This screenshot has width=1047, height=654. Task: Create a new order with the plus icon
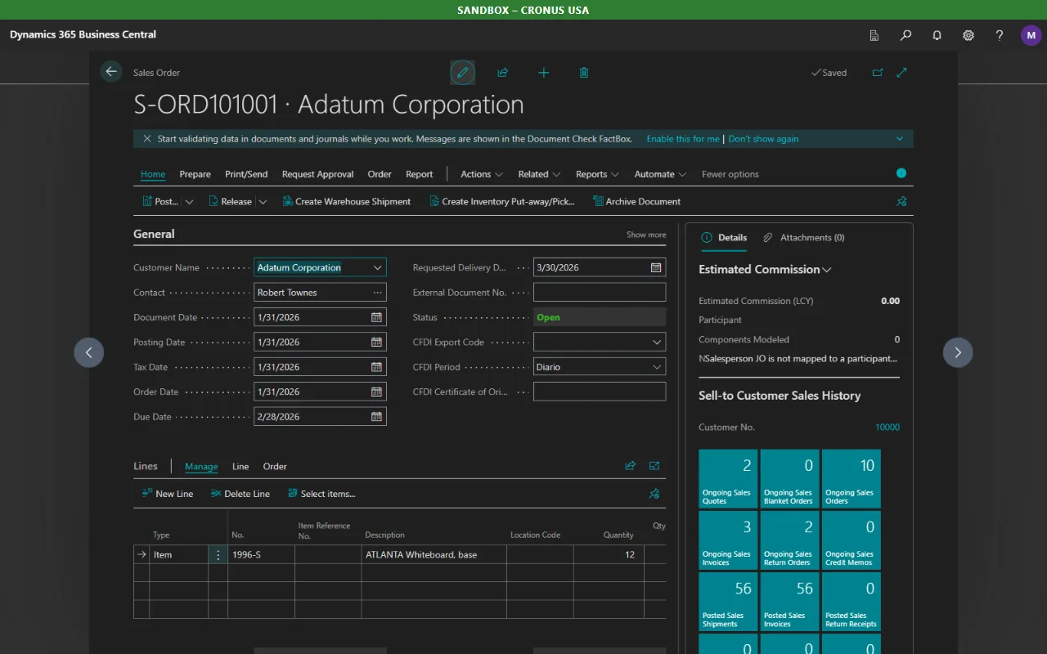[543, 73]
